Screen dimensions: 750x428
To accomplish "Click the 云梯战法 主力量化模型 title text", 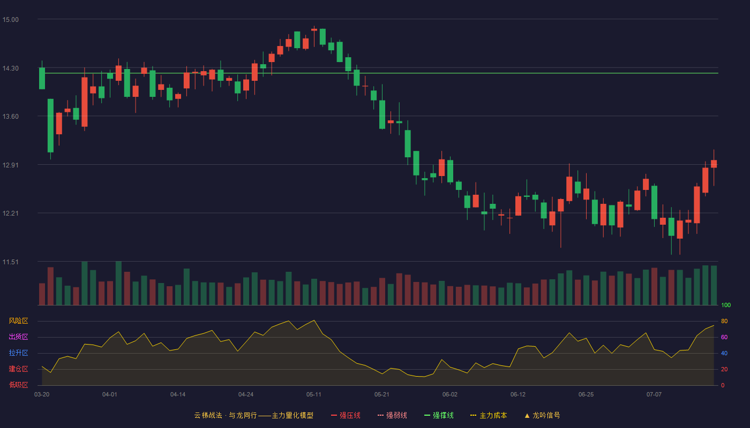I will click(x=253, y=415).
